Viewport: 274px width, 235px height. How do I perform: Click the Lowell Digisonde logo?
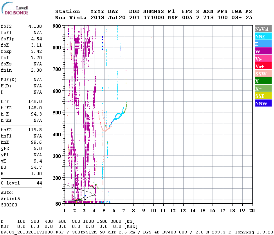[15, 8]
